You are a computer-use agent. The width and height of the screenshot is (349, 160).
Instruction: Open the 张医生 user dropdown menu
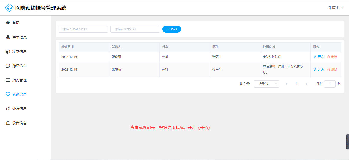click(x=335, y=8)
